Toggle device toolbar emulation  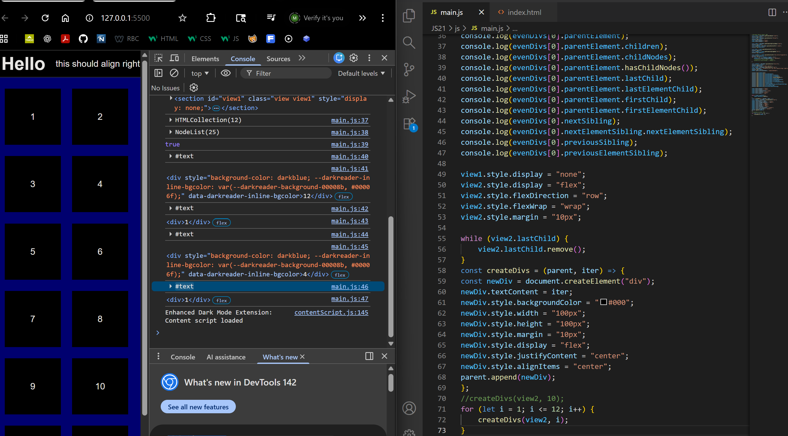pos(174,58)
